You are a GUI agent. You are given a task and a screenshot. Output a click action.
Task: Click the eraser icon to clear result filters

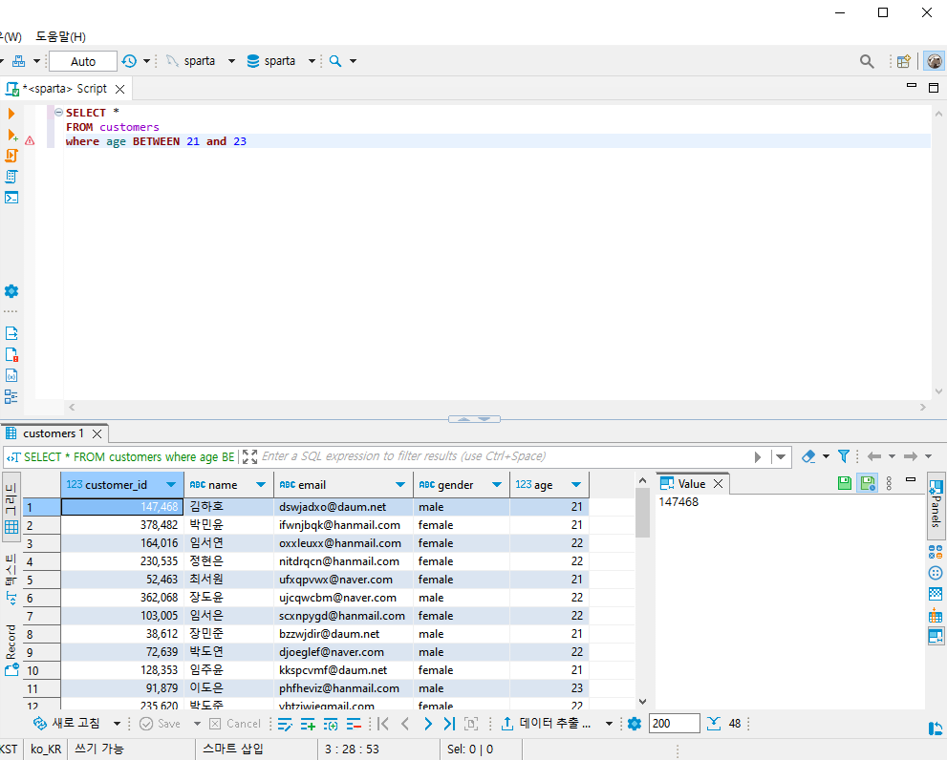tap(809, 456)
